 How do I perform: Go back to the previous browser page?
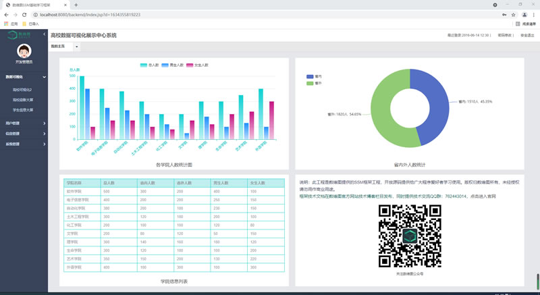pos(6,15)
